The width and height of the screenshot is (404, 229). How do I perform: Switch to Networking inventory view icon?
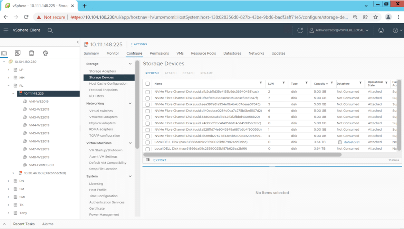[x=45, y=53]
